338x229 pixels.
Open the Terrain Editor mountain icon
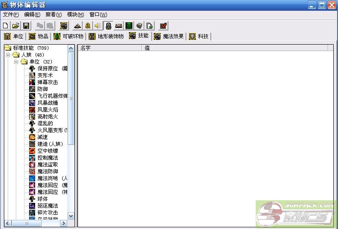coord(78,26)
